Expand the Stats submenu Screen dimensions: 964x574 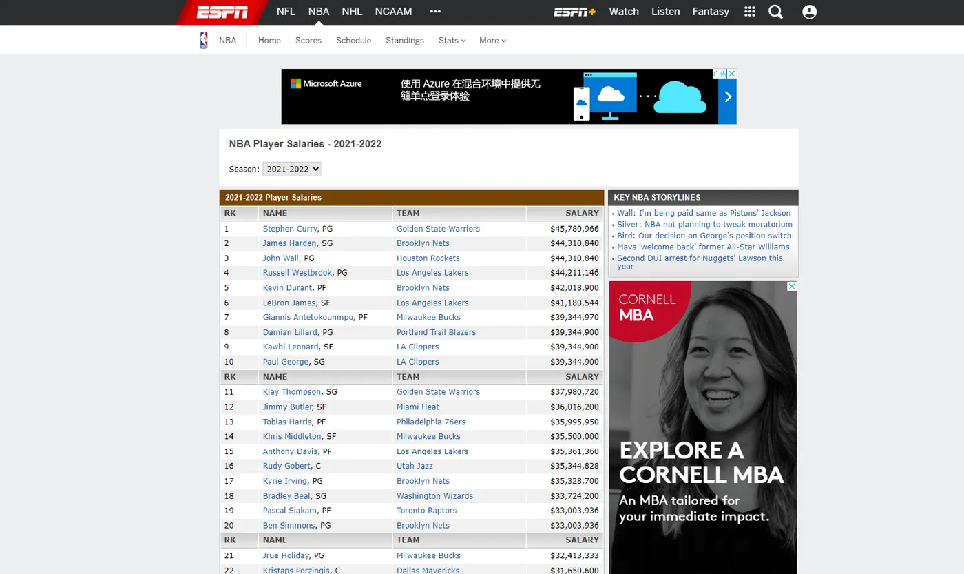tap(452, 41)
